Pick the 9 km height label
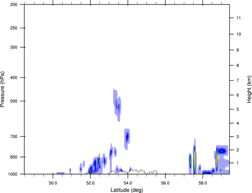The width and height of the screenshot is (252, 193). [x=238, y=50]
